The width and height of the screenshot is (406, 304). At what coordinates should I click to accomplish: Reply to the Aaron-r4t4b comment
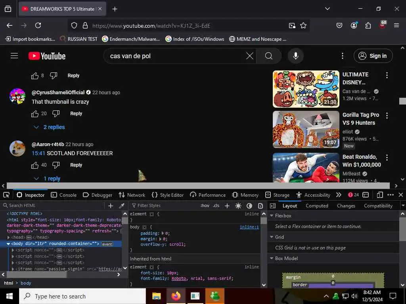[x=76, y=165]
